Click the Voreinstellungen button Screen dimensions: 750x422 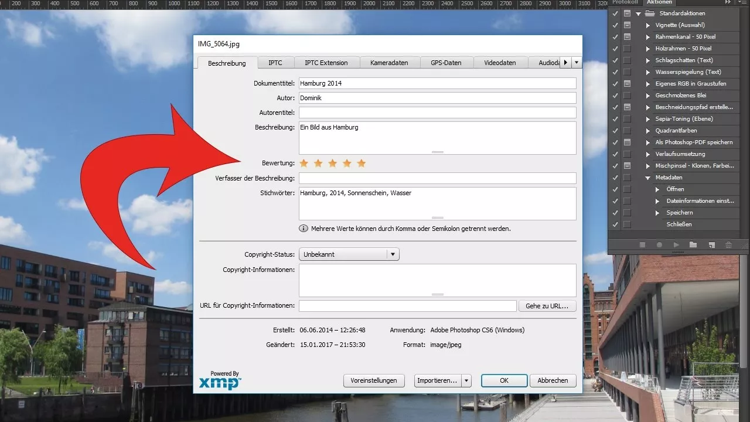[x=374, y=380]
